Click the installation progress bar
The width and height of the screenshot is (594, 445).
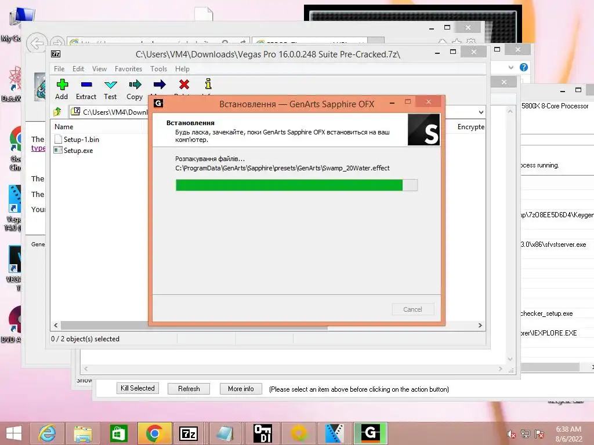(x=296, y=185)
